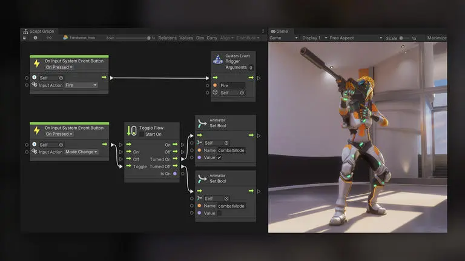Image resolution: width=465 pixels, height=261 pixels.
Task: Click the info icon in Script Graph toolbar
Action: click(x=36, y=38)
